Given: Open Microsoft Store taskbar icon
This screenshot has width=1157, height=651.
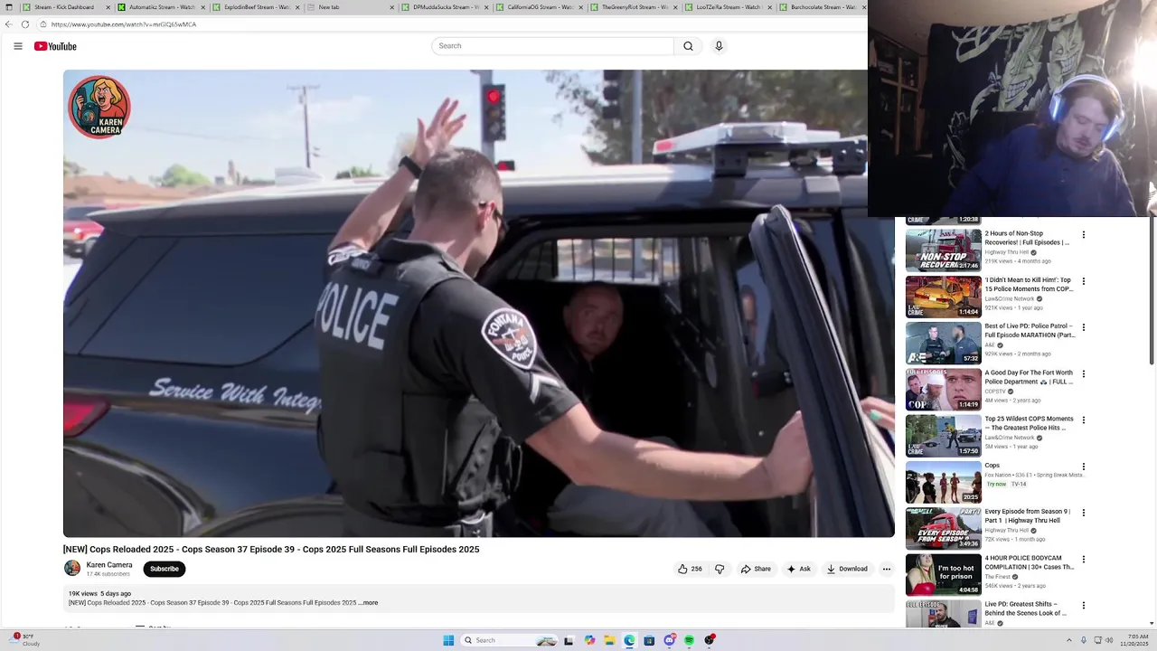Looking at the screenshot, I should point(649,640).
